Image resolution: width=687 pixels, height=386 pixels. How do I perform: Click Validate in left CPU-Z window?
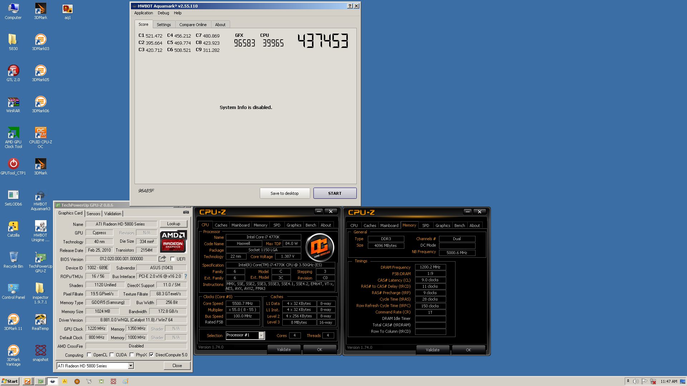tap(284, 350)
